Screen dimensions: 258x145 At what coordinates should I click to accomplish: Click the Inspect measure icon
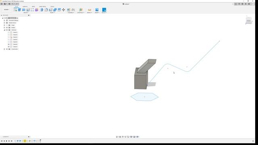click(89, 10)
